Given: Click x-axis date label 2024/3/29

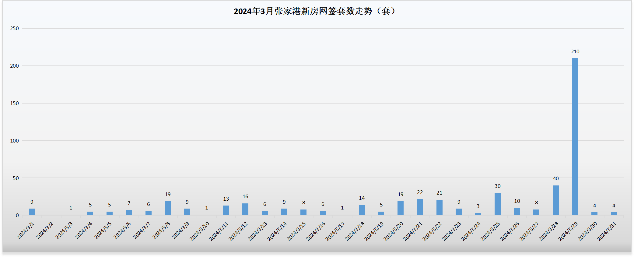Looking at the screenshot, I should pos(568,231).
